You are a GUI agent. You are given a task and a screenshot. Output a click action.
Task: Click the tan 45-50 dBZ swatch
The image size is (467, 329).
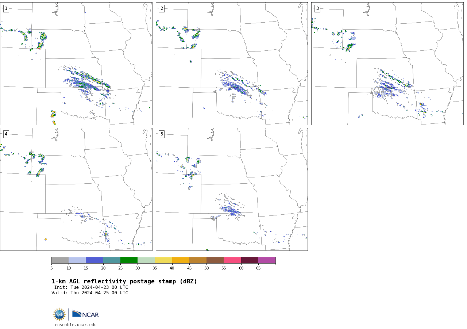(198, 260)
